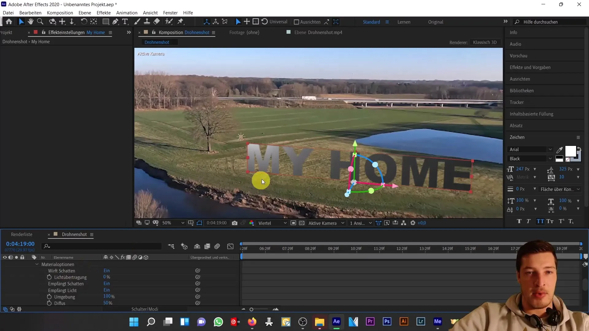Image resolution: width=589 pixels, height=331 pixels.
Task: Toggle the Ausrichten snapping checkbox
Action: [296, 22]
